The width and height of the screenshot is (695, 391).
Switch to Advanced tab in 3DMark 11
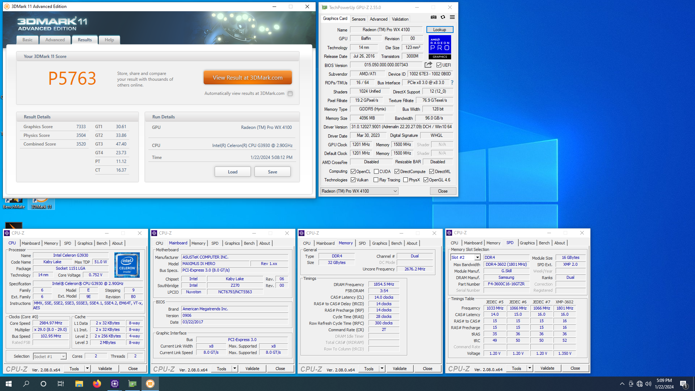[x=55, y=40]
